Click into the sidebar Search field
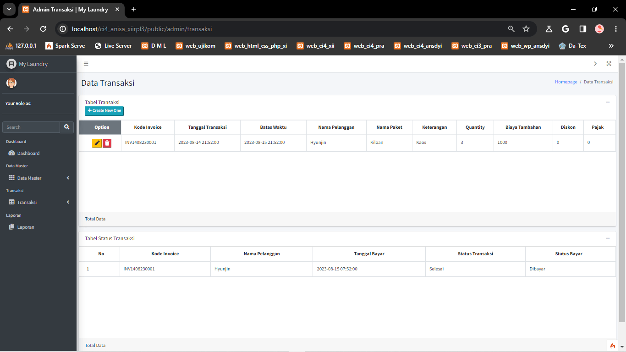This screenshot has height=352, width=626. [31, 127]
